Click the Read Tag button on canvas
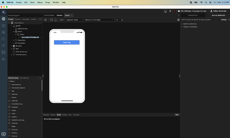This screenshot has height=138, width=230. (x=67, y=42)
